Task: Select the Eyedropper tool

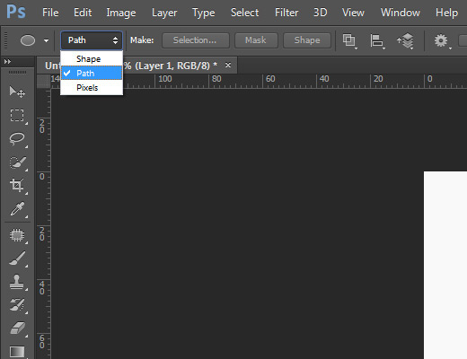Action: point(17,209)
